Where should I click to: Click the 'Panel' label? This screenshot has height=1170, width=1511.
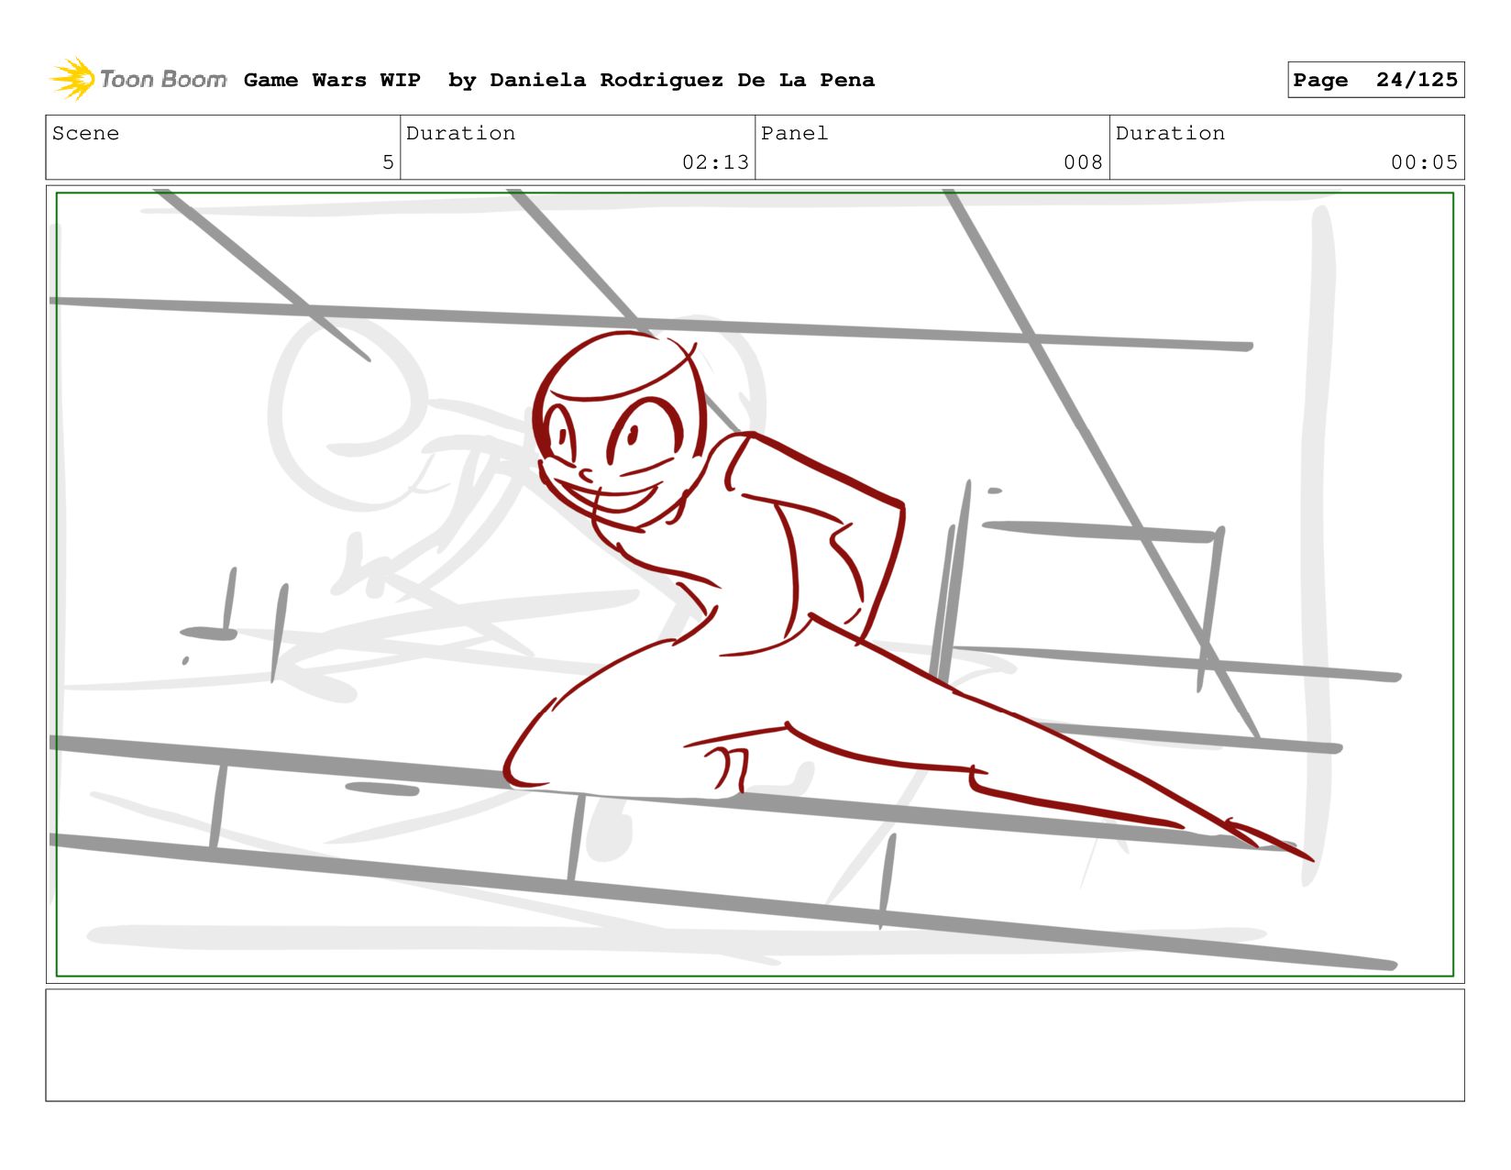pos(794,133)
